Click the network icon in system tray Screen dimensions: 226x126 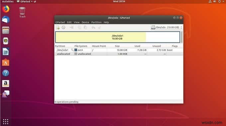(x=210, y=1)
